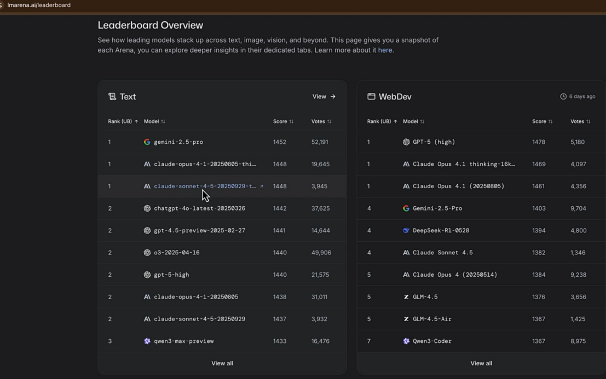The width and height of the screenshot is (606, 379).
Task: Click the 52,191 votes value
Action: [x=320, y=142]
